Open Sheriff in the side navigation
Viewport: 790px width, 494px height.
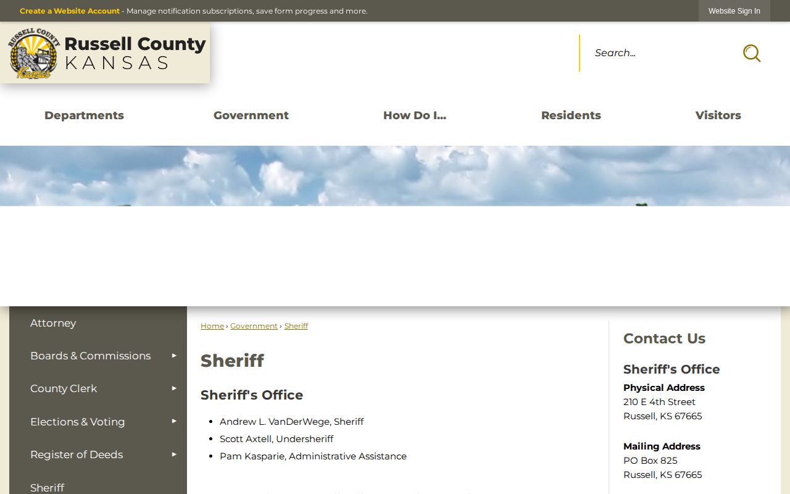tap(47, 487)
